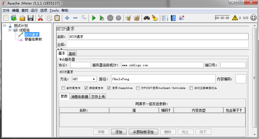This screenshot has width=259, height=139.
Task: Click the scrollbar down arrow
Action: [255, 135]
